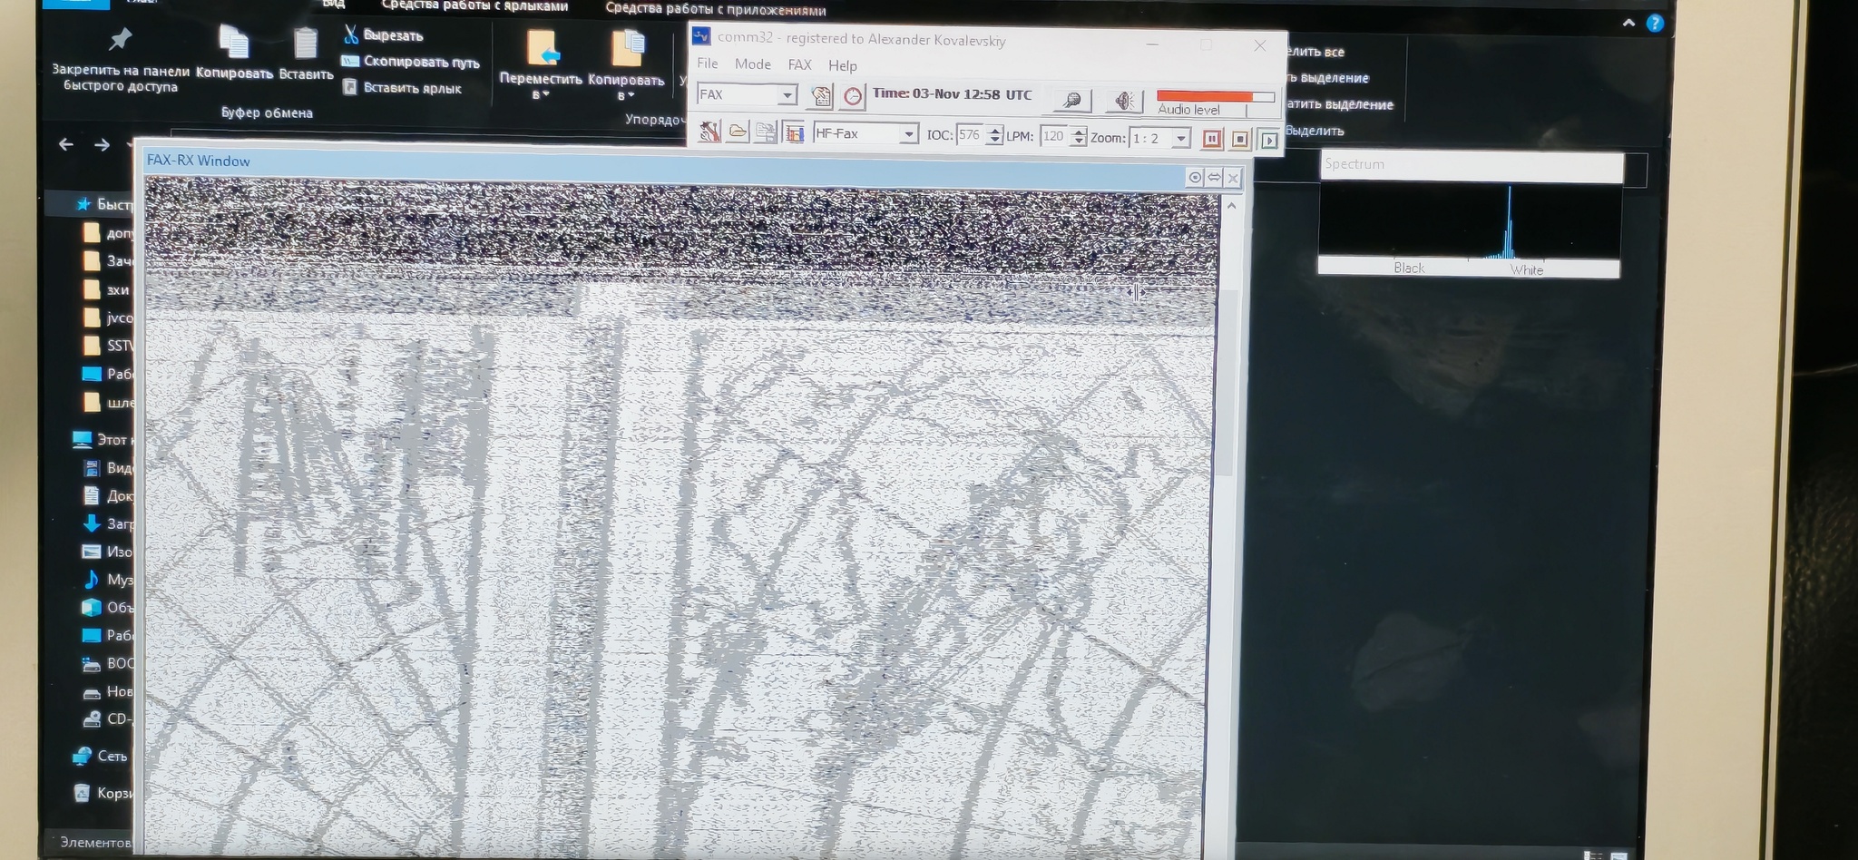Open the FAX menu in comm32

click(x=799, y=64)
